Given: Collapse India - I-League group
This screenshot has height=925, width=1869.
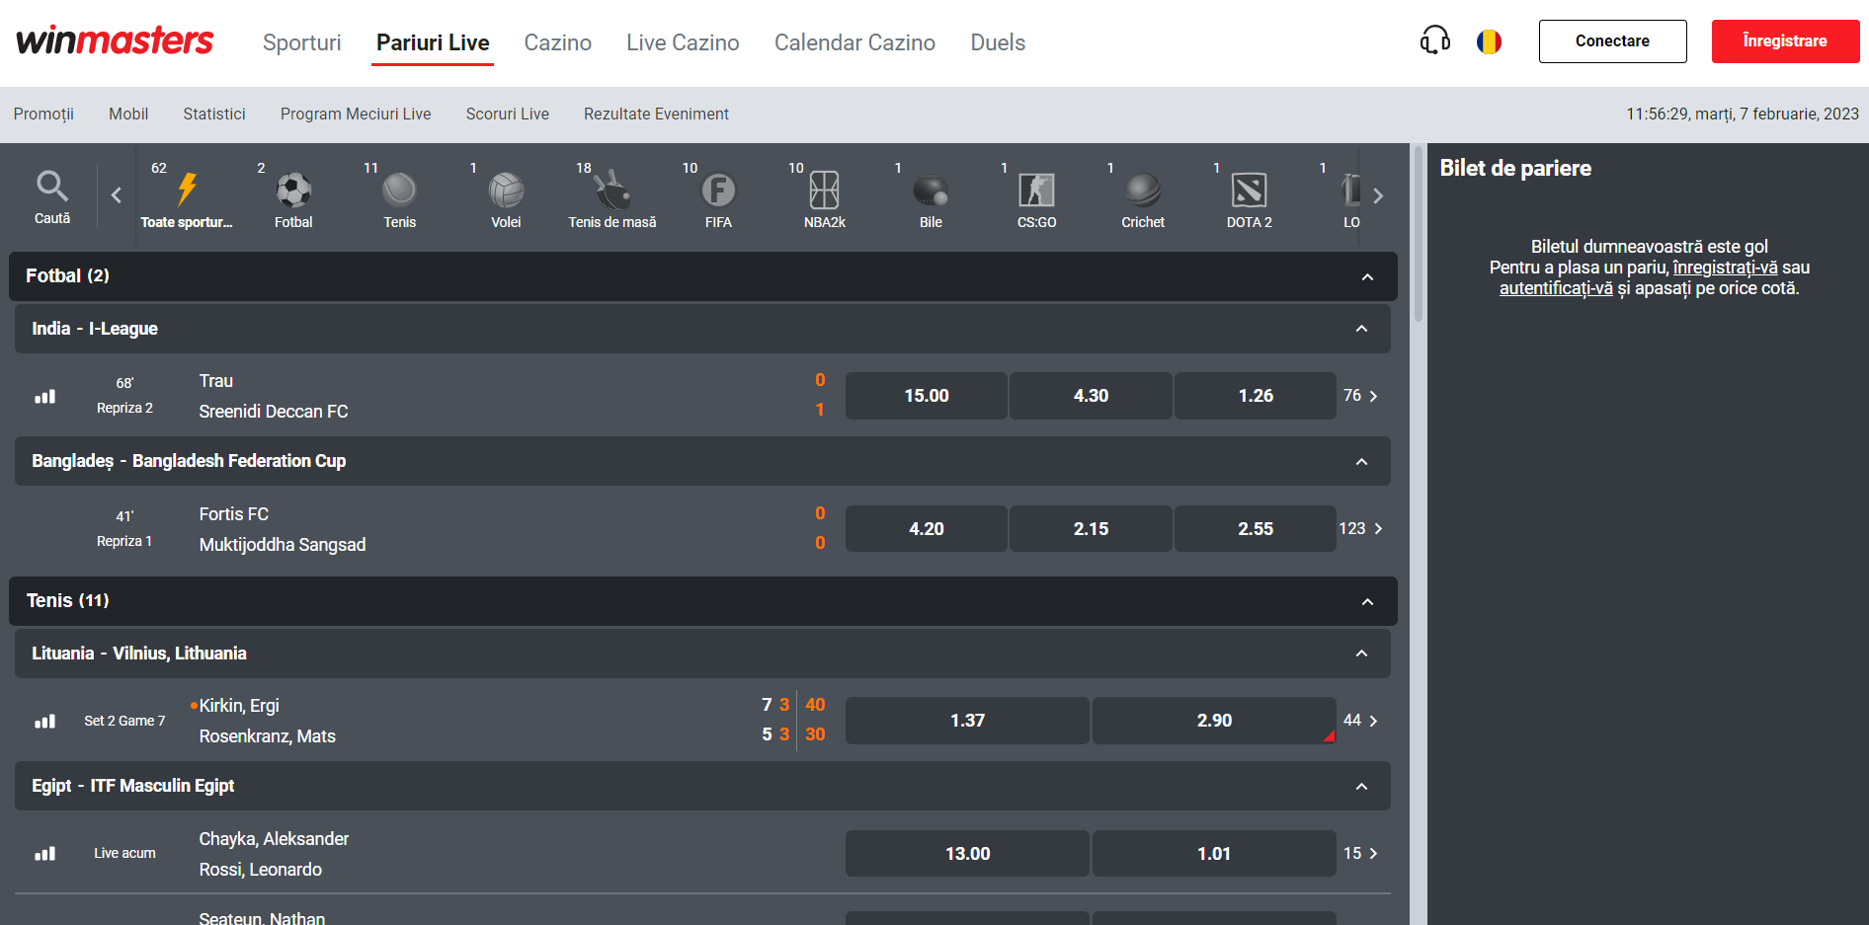Looking at the screenshot, I should [1361, 329].
